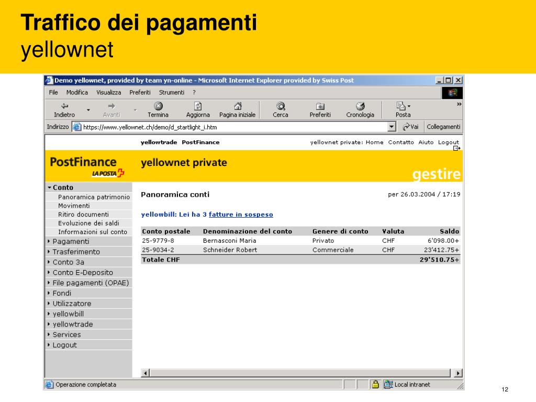Image resolution: width=536 pixels, height=402 pixels.
Task: Open the Posta dropdown arrow
Action: point(409,106)
